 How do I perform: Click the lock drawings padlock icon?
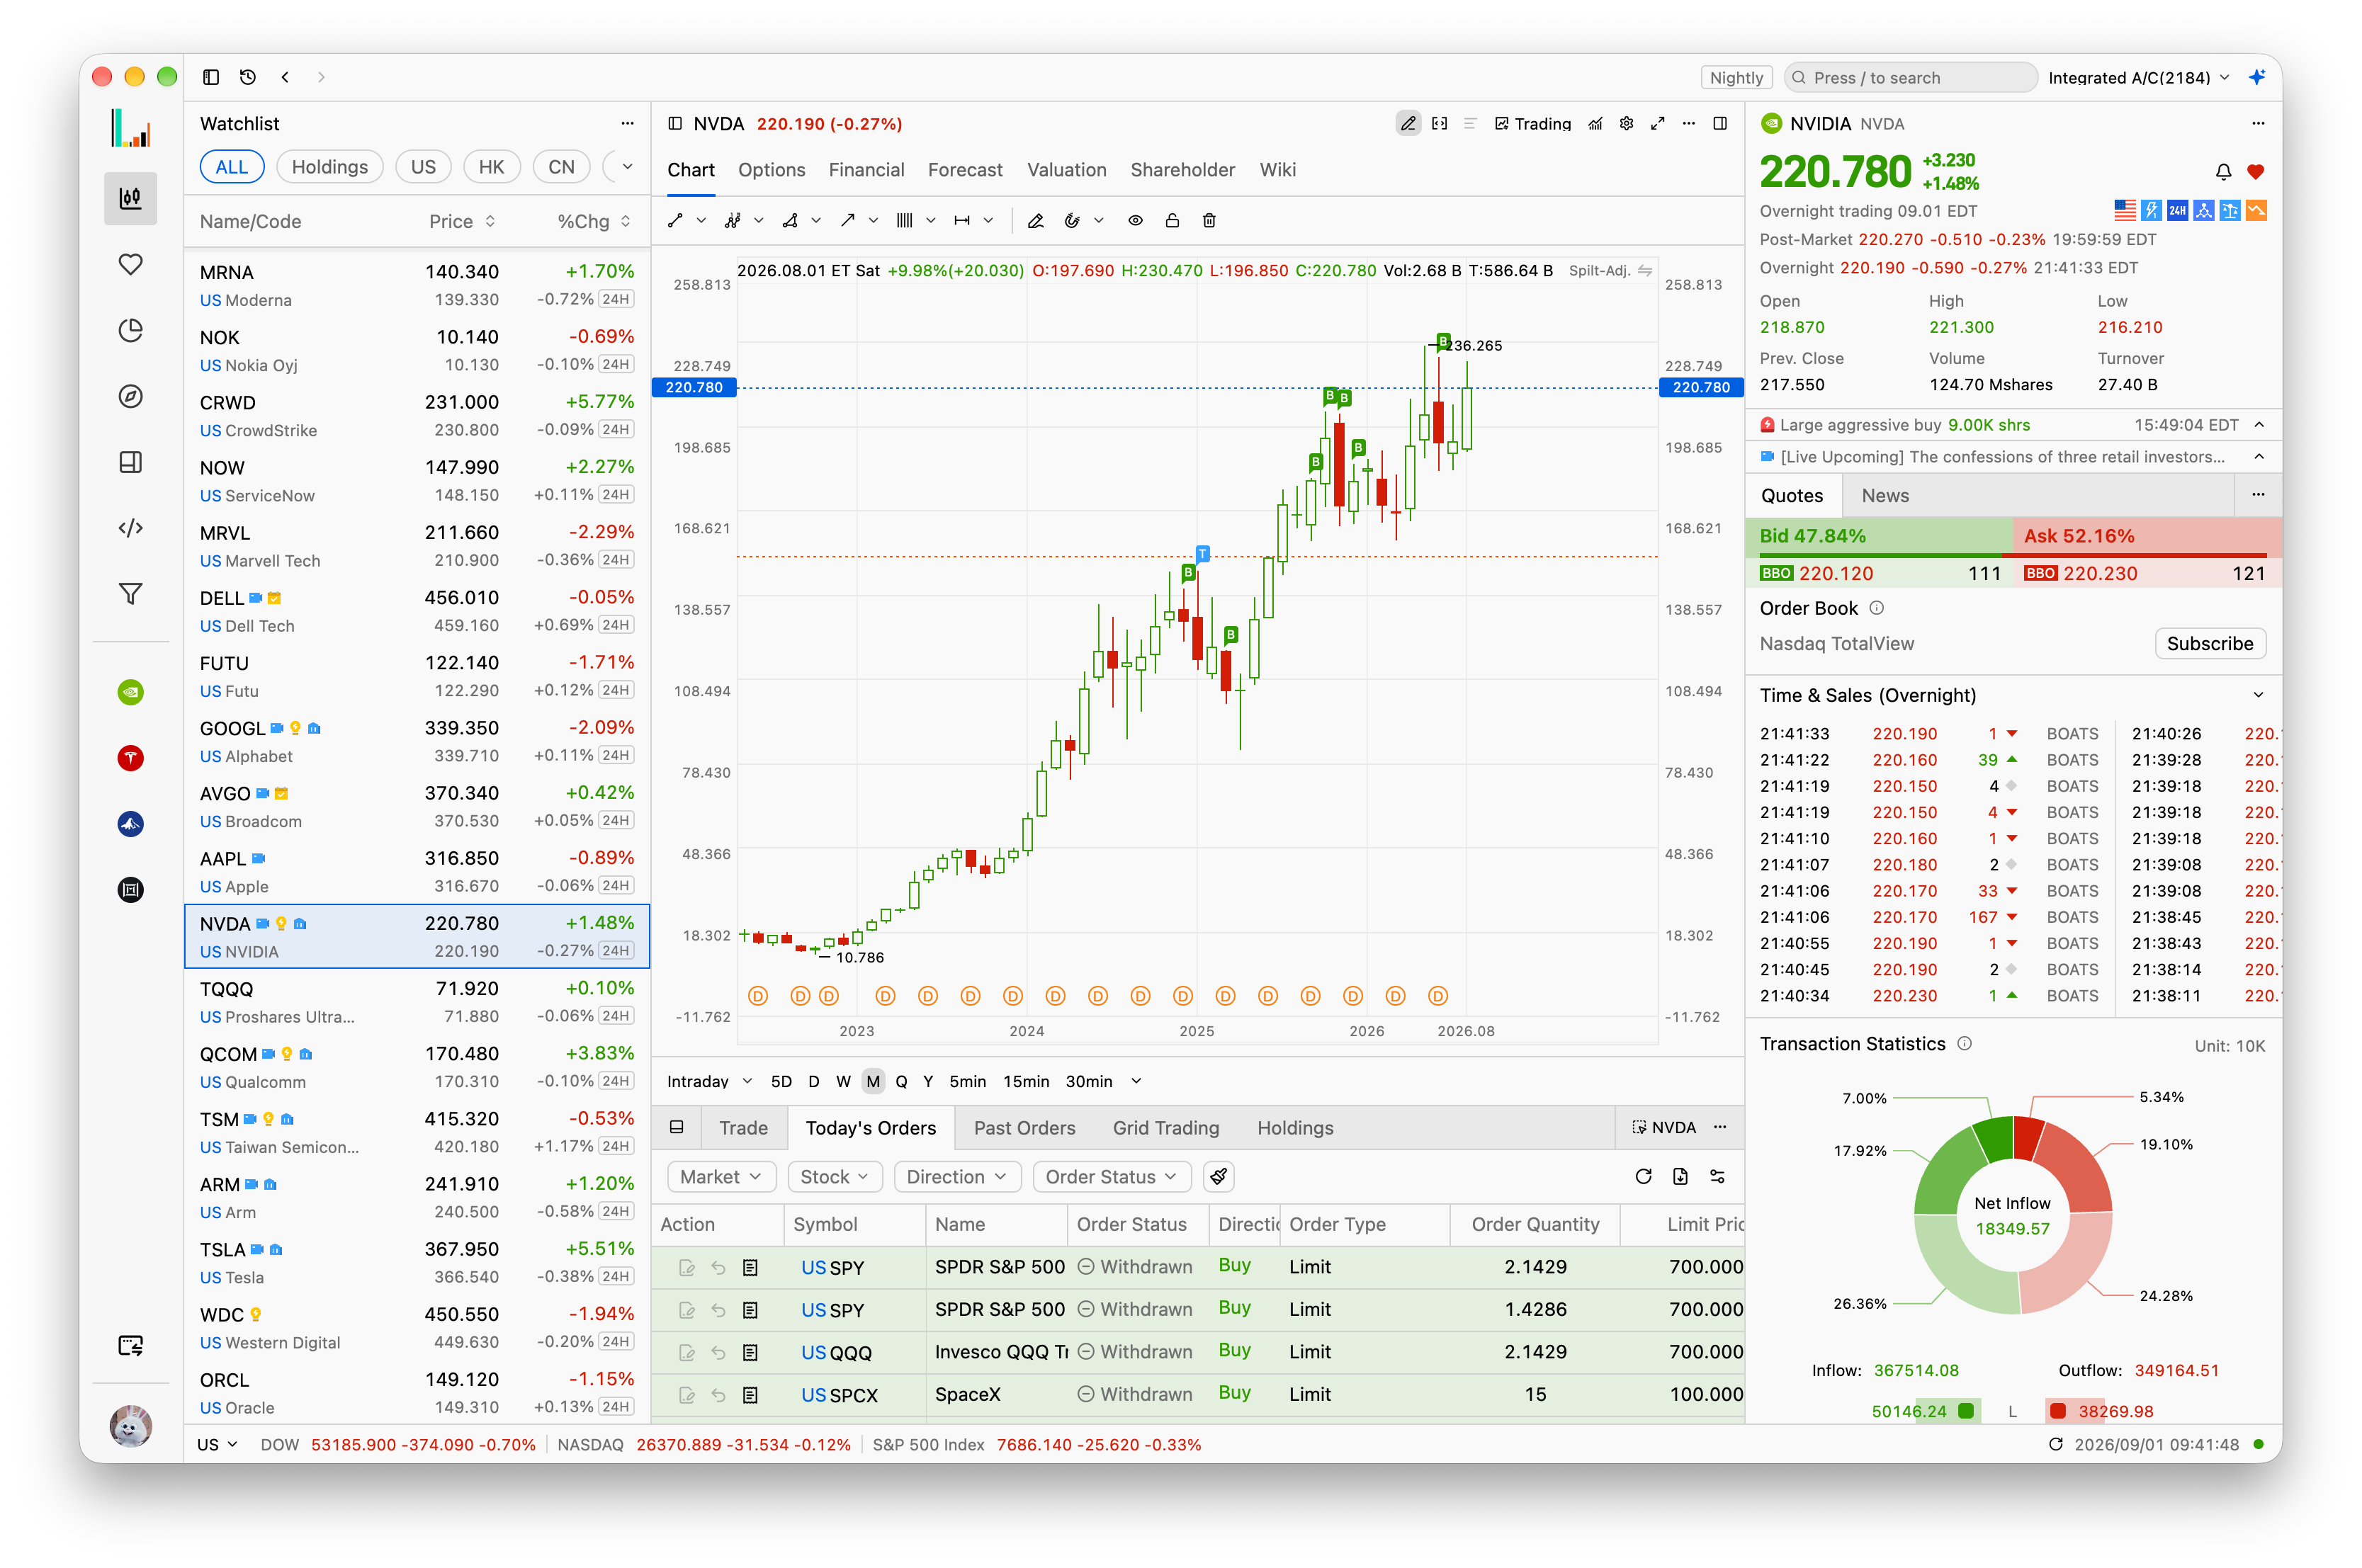pos(1172,221)
